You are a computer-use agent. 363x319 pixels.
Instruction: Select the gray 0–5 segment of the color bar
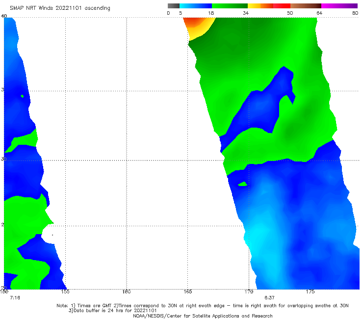[174, 6]
